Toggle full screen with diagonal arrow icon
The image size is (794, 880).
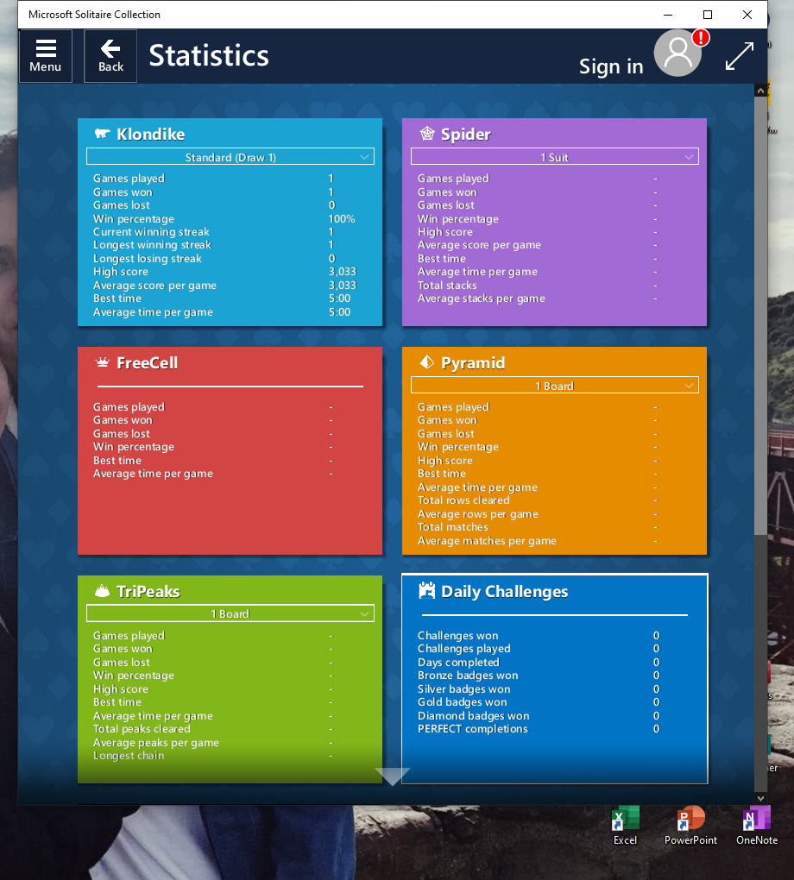pyautogui.click(x=739, y=56)
